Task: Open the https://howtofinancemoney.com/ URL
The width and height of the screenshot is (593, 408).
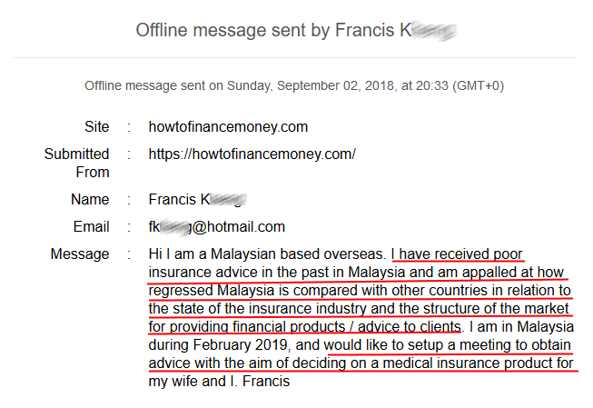Action: 252,154
